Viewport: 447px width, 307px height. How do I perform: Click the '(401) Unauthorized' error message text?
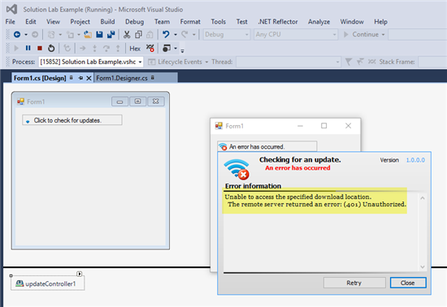click(x=375, y=204)
